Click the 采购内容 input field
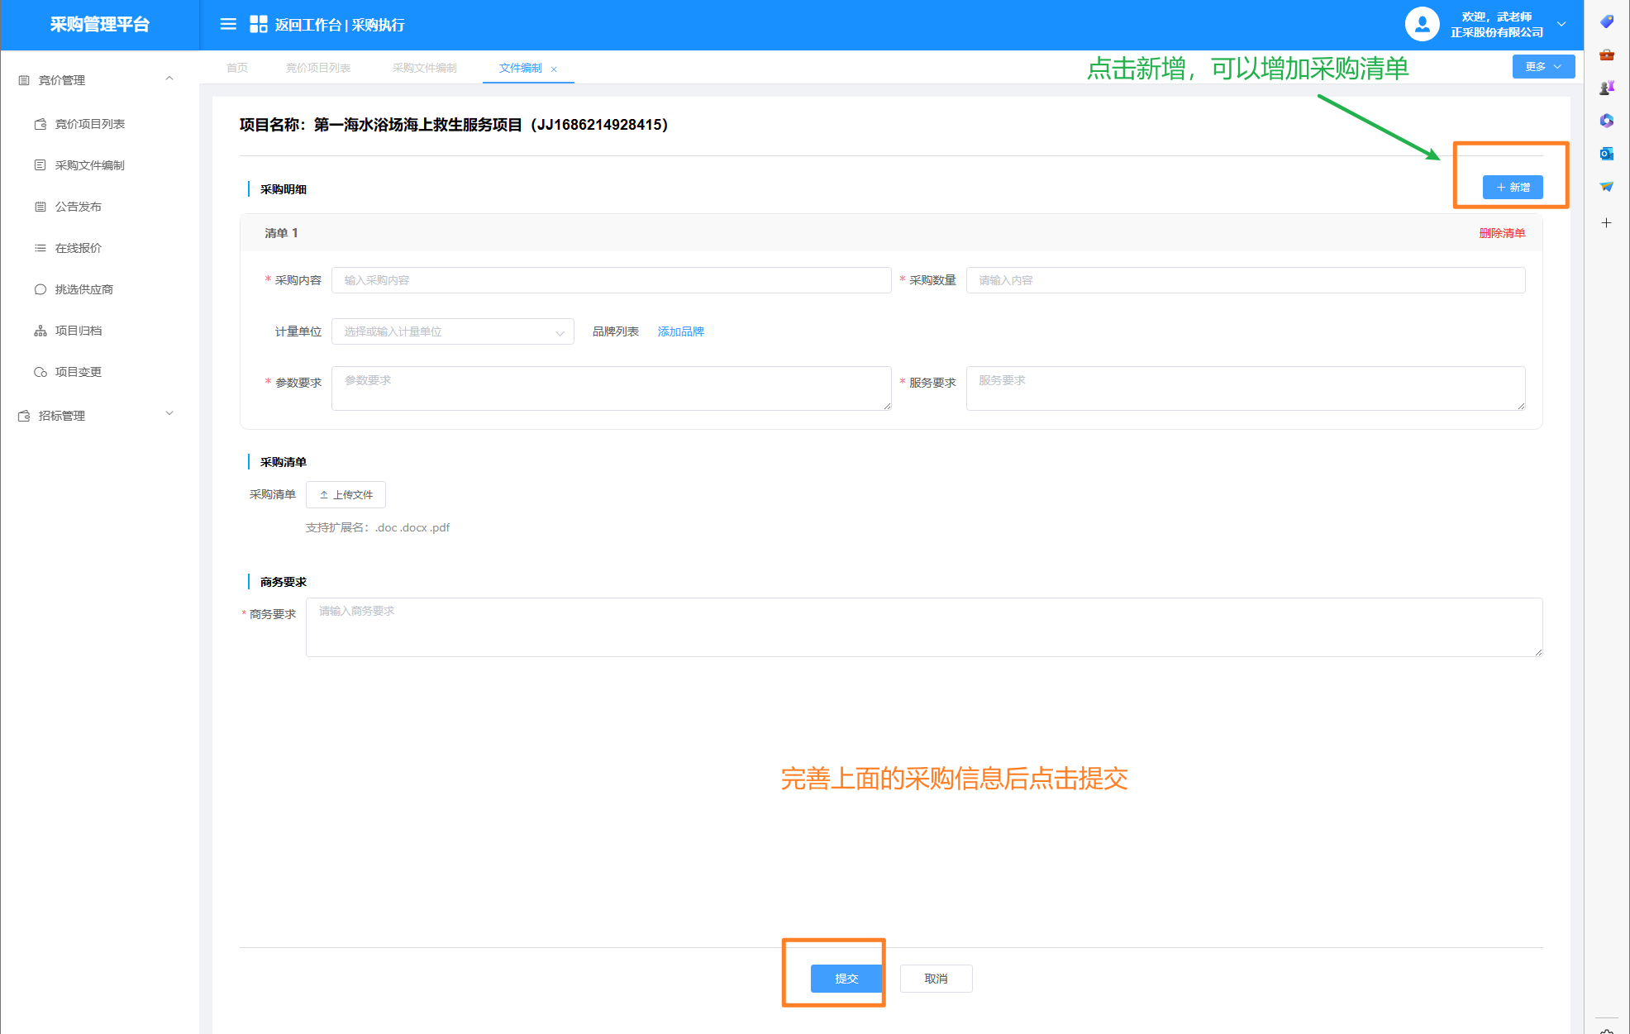1630x1034 pixels. (x=611, y=280)
